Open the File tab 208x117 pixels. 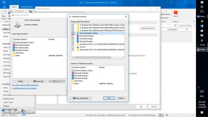pyautogui.click(x=4, y=7)
